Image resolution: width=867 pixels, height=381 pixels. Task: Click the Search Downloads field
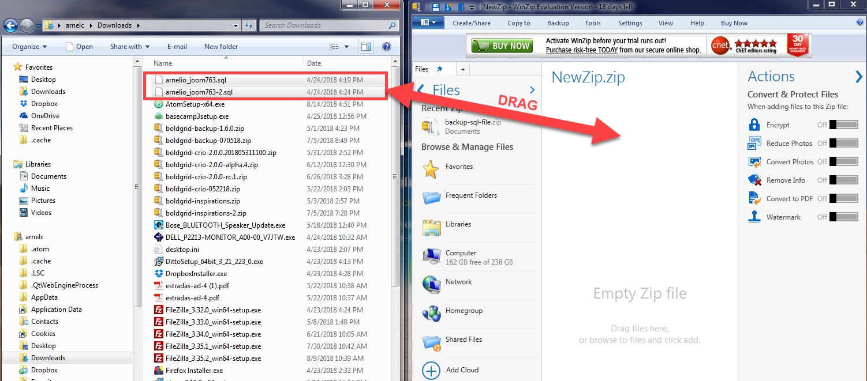[x=329, y=25]
